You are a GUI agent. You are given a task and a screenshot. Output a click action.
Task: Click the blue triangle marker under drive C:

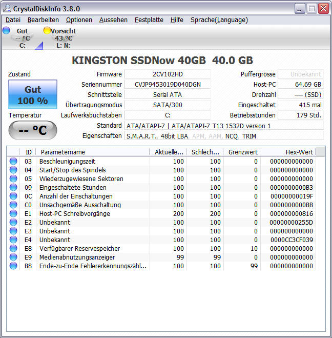coord(39,46)
